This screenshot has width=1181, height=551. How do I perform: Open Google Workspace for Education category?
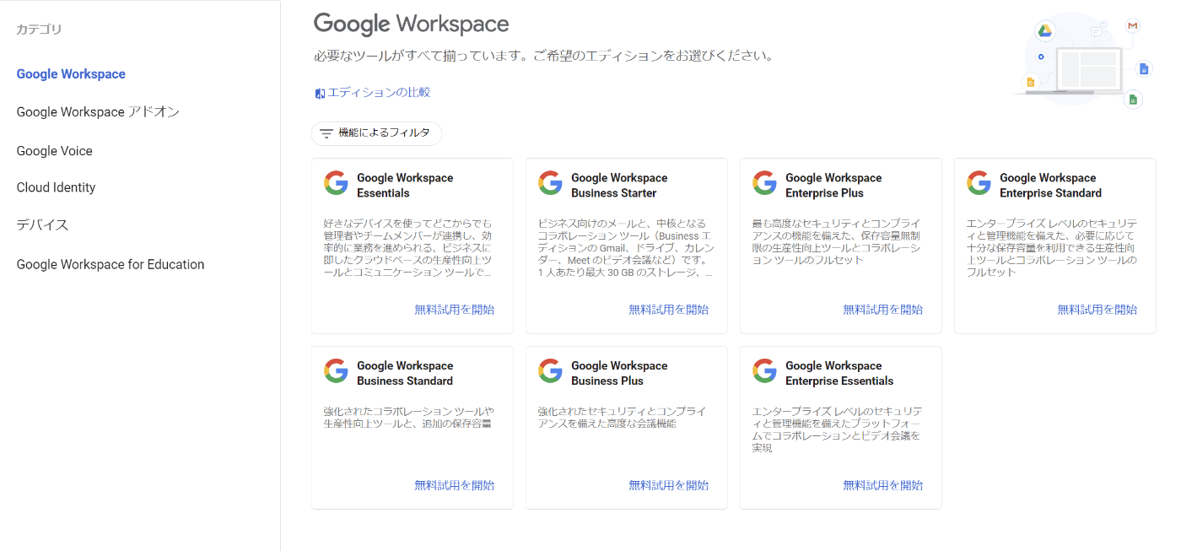click(111, 264)
